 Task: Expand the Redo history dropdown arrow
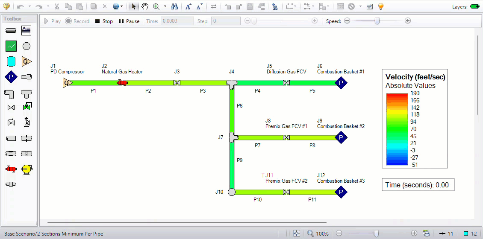(48, 6)
